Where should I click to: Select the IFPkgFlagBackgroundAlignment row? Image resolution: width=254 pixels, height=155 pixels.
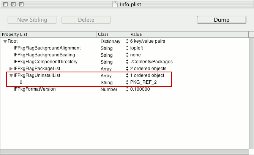tap(47, 48)
